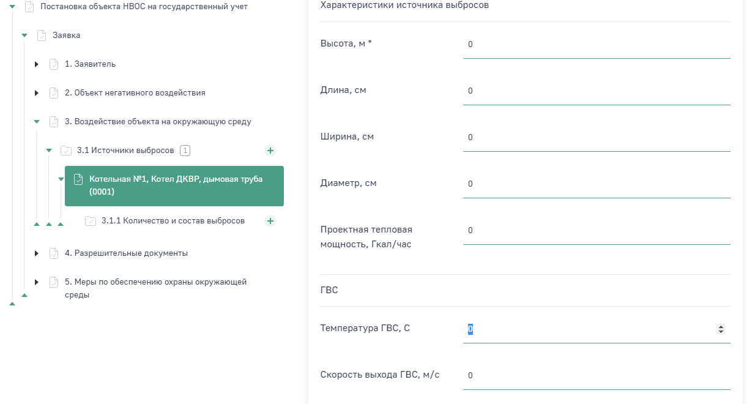Click the count badge near Источники выбросов
The image size is (747, 404).
185,151
